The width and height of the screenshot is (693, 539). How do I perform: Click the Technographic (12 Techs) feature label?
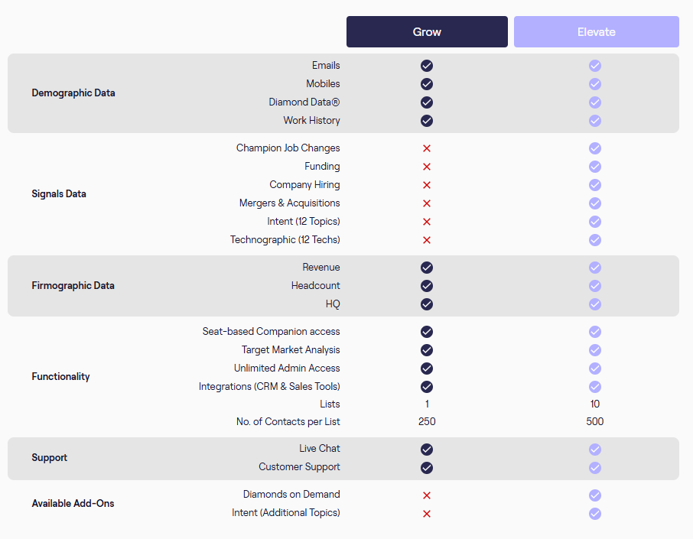coord(285,240)
